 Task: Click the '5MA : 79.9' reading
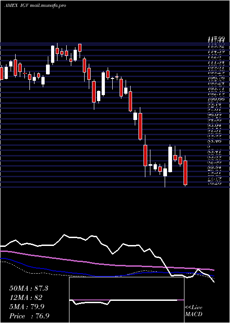[x=27, y=307]
